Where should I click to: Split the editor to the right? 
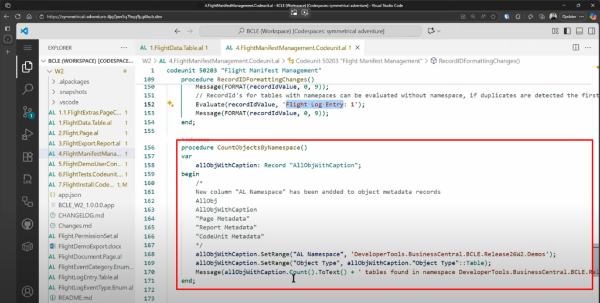[576, 47]
